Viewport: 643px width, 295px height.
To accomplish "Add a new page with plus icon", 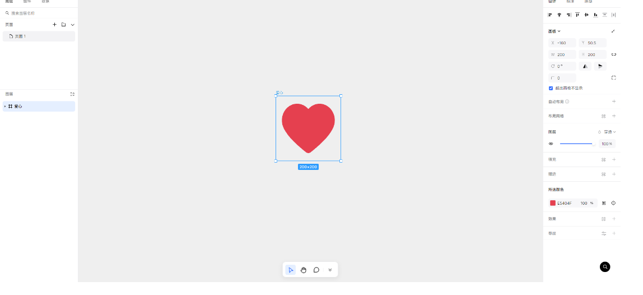I will point(54,25).
